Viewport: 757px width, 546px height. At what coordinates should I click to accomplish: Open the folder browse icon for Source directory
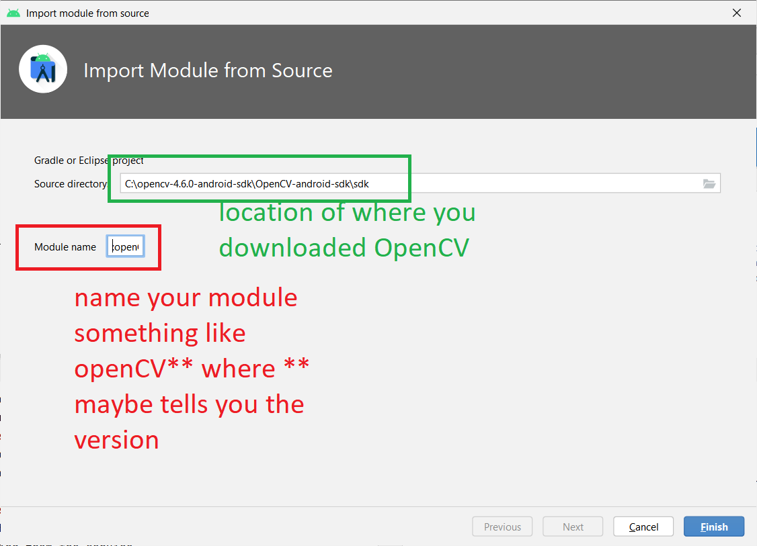coord(709,184)
